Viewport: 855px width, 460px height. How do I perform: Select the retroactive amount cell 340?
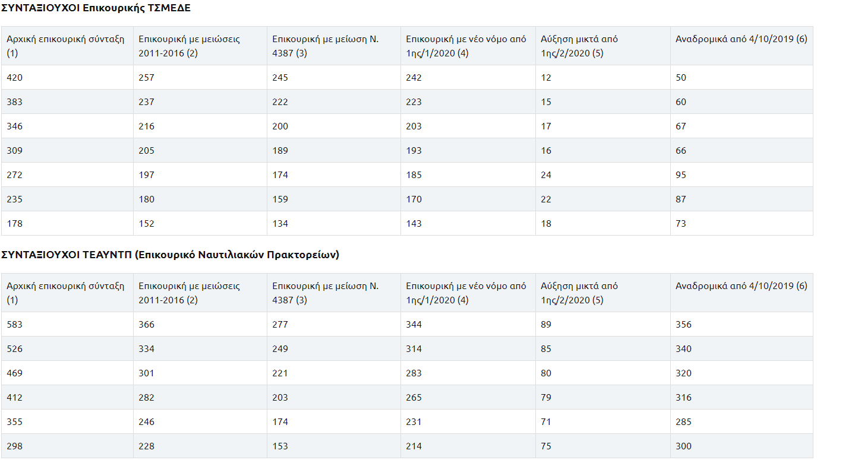(683, 349)
